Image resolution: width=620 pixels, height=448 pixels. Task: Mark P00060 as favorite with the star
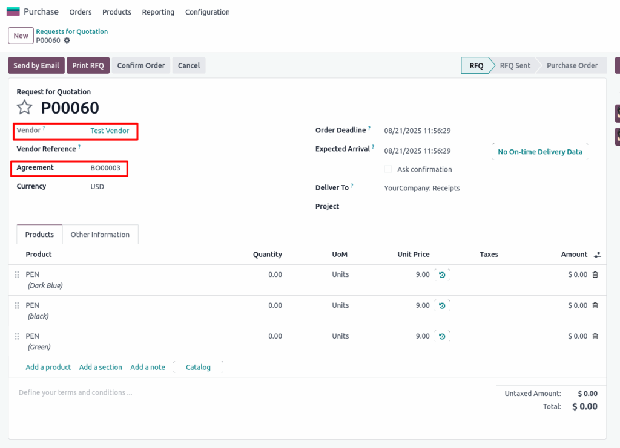[x=24, y=108]
